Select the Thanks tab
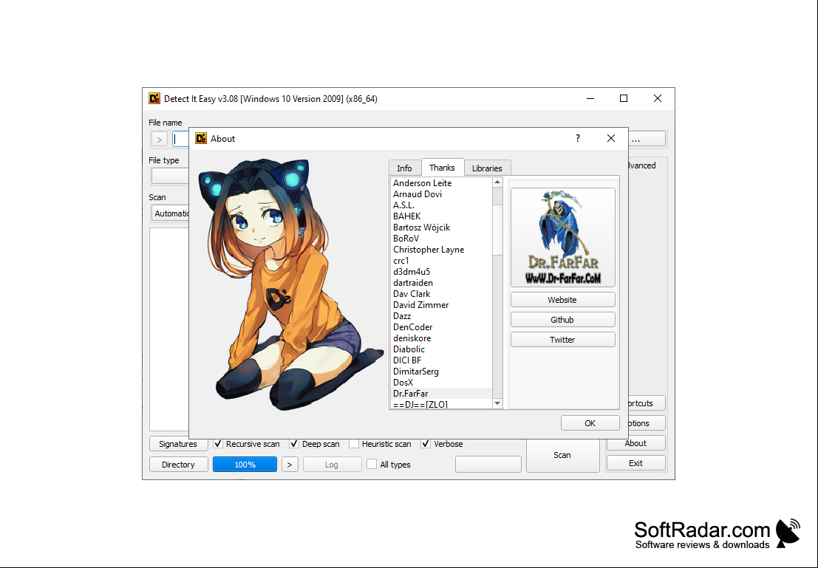The image size is (818, 568). click(x=442, y=168)
